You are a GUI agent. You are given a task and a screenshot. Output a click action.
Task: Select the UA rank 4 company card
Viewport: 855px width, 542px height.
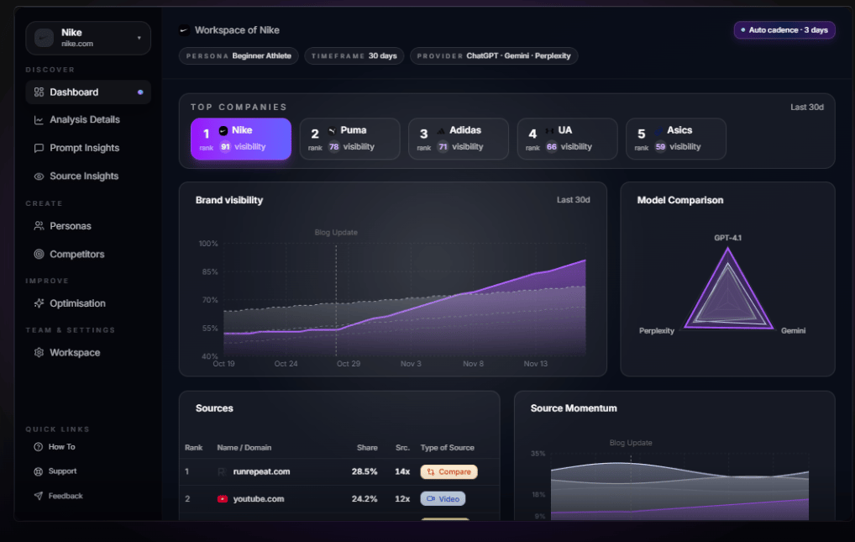(567, 139)
